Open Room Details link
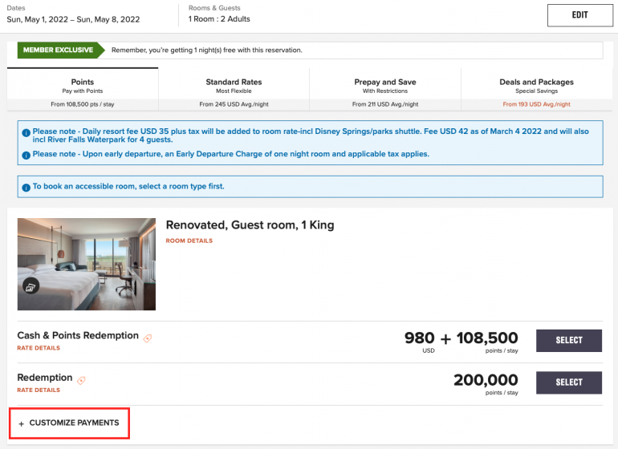This screenshot has height=449, width=618. pyautogui.click(x=189, y=241)
